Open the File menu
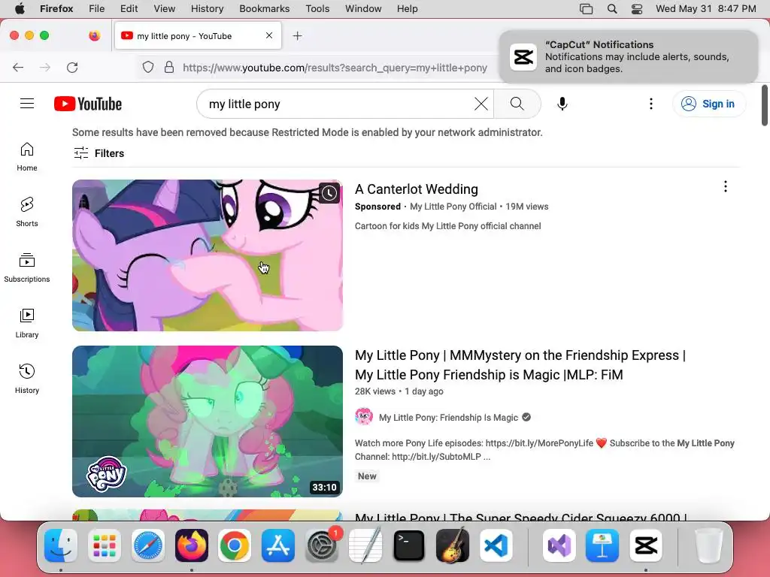 pyautogui.click(x=96, y=9)
